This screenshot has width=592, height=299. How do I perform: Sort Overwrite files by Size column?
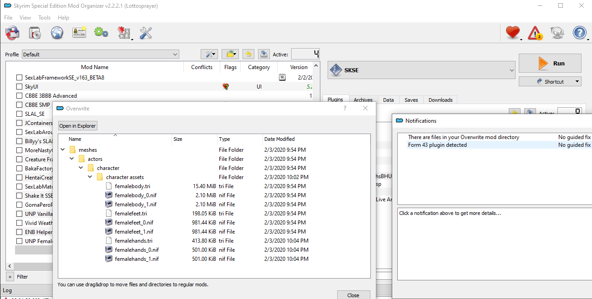pos(194,139)
